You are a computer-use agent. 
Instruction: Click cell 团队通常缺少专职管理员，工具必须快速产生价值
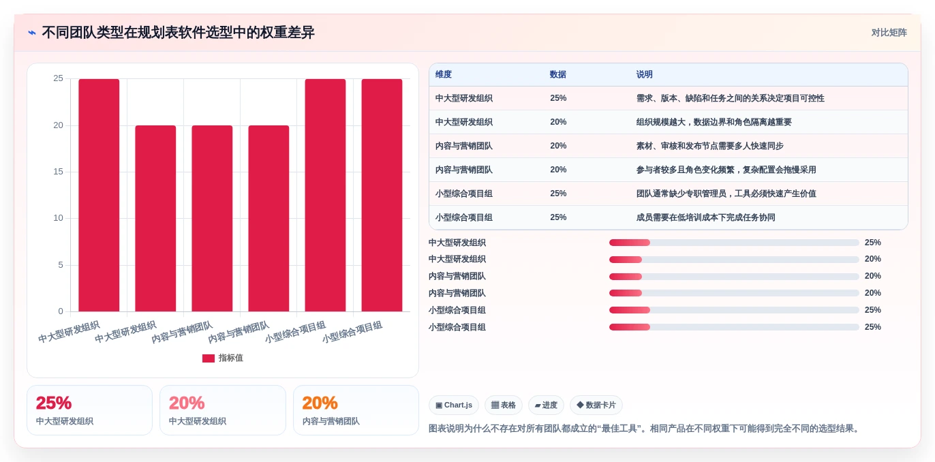(726, 194)
